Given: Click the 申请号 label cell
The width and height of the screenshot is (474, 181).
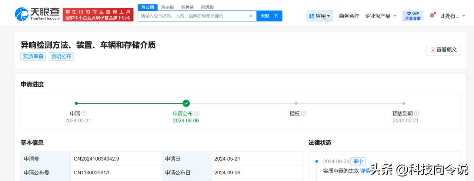Looking at the screenshot, I should point(46,159).
